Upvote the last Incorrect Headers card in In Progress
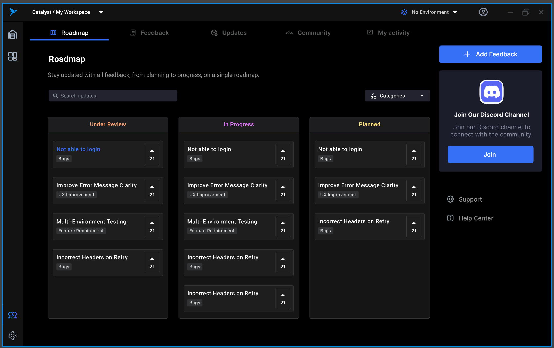 (x=283, y=298)
